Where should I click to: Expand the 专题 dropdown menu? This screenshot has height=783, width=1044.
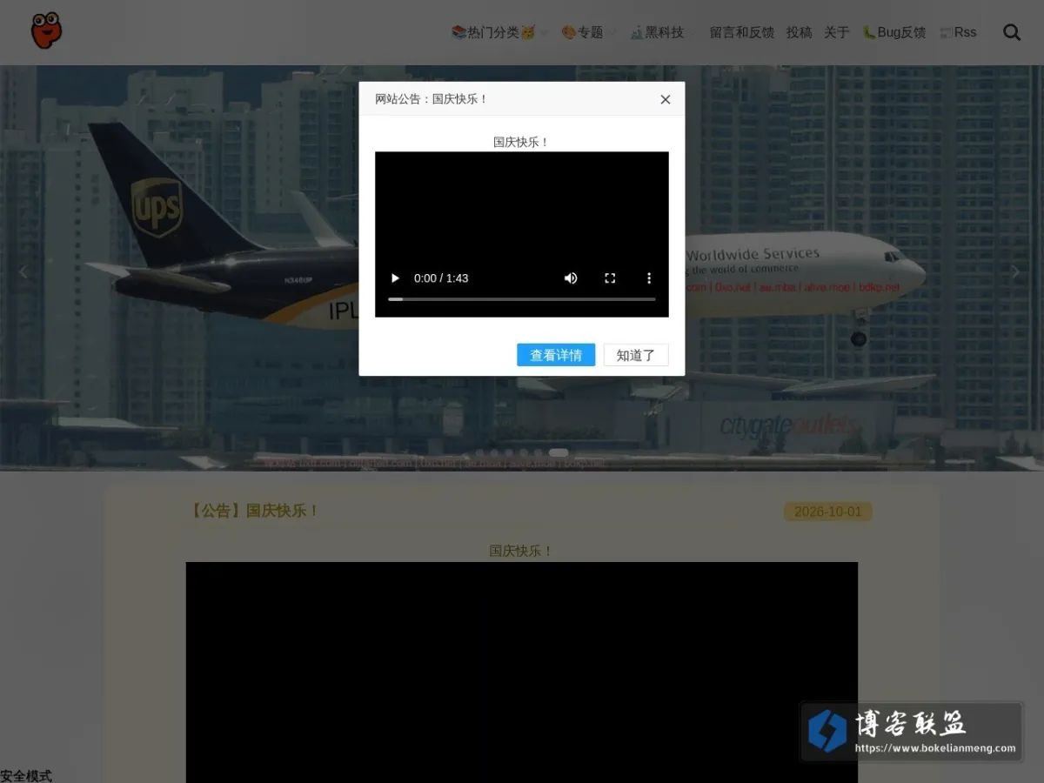click(x=588, y=32)
